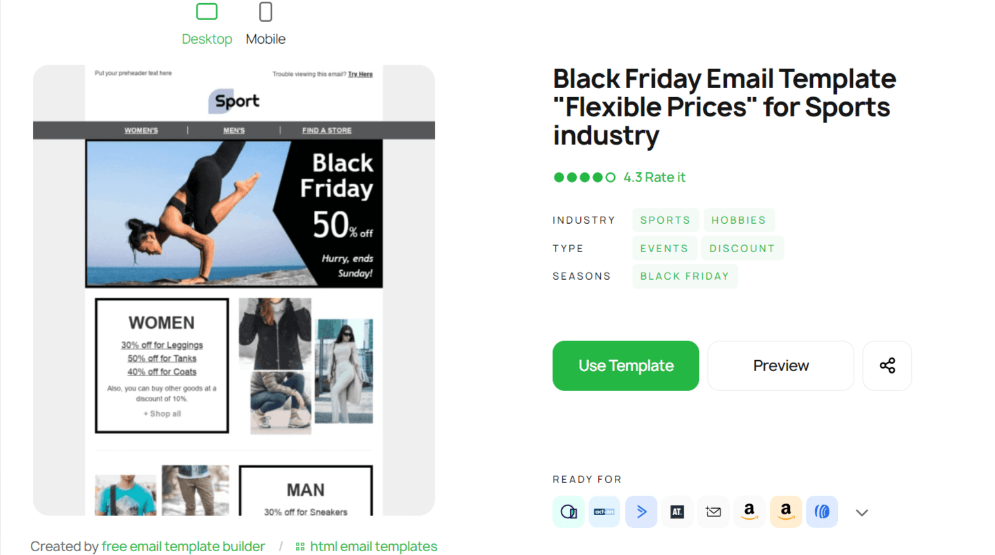Switch to Desktop preview tab
This screenshot has height=555, width=995.
click(206, 24)
